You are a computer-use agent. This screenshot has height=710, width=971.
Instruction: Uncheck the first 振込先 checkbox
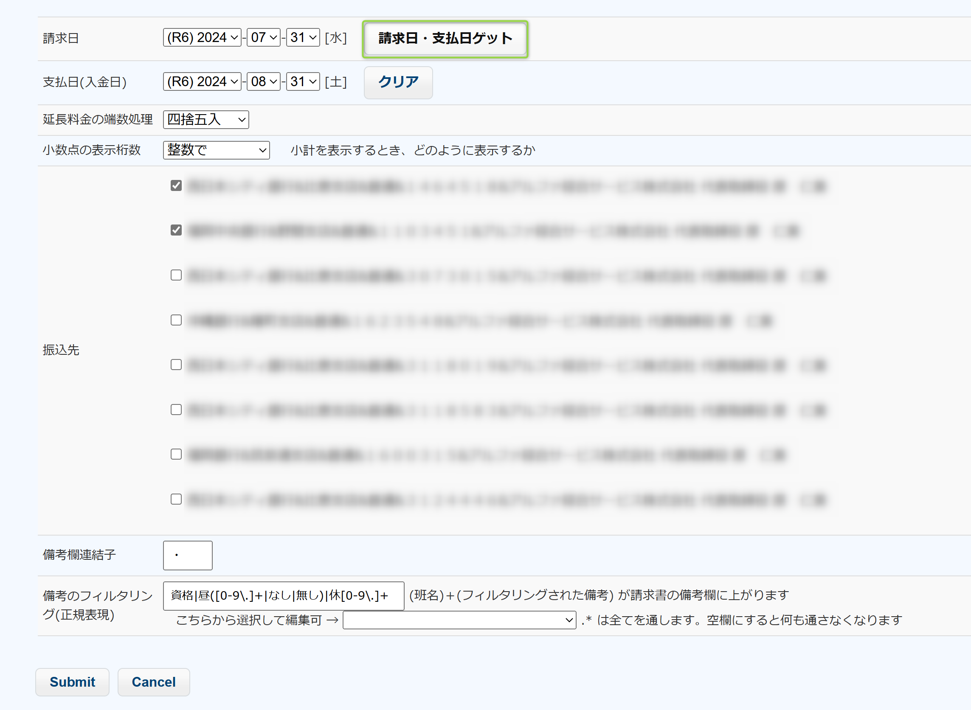[x=176, y=185]
